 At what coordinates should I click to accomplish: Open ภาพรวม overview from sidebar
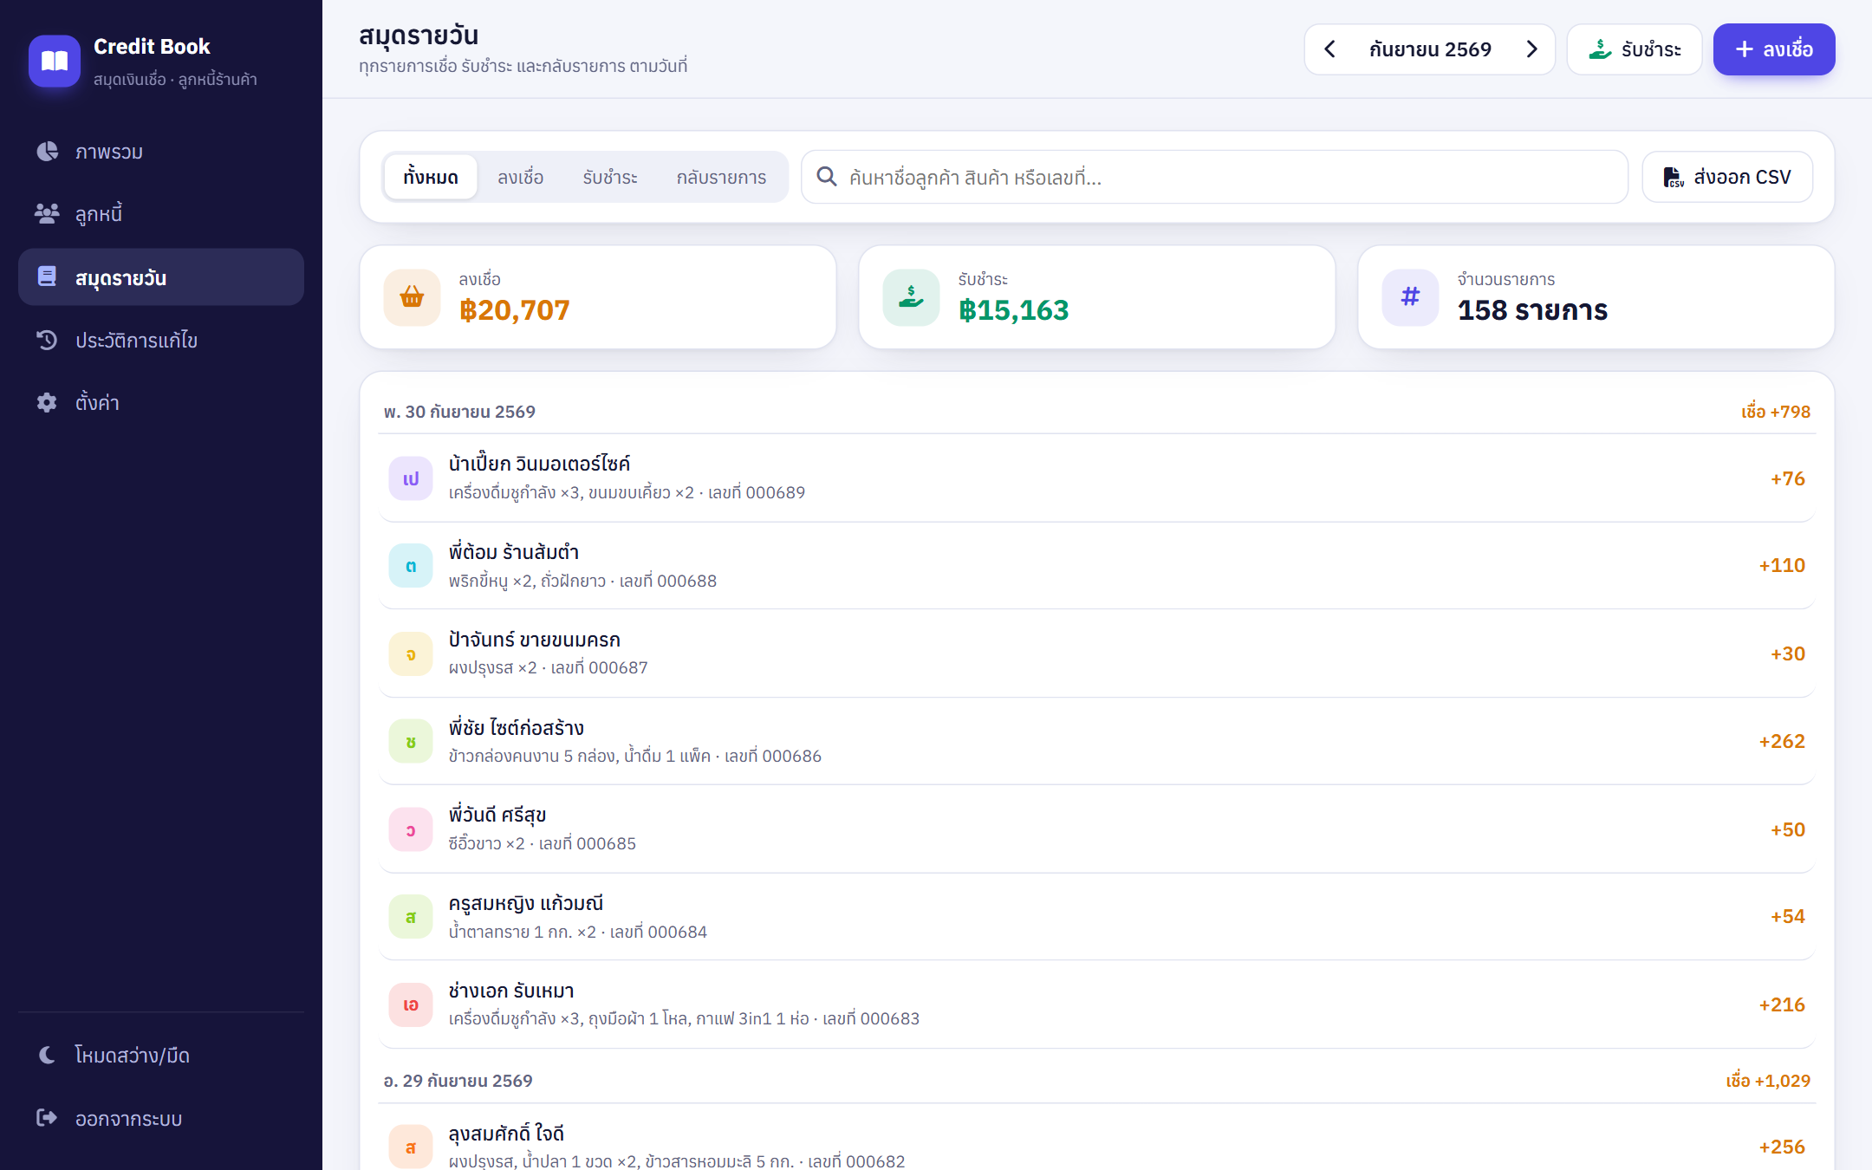pyautogui.click(x=161, y=152)
